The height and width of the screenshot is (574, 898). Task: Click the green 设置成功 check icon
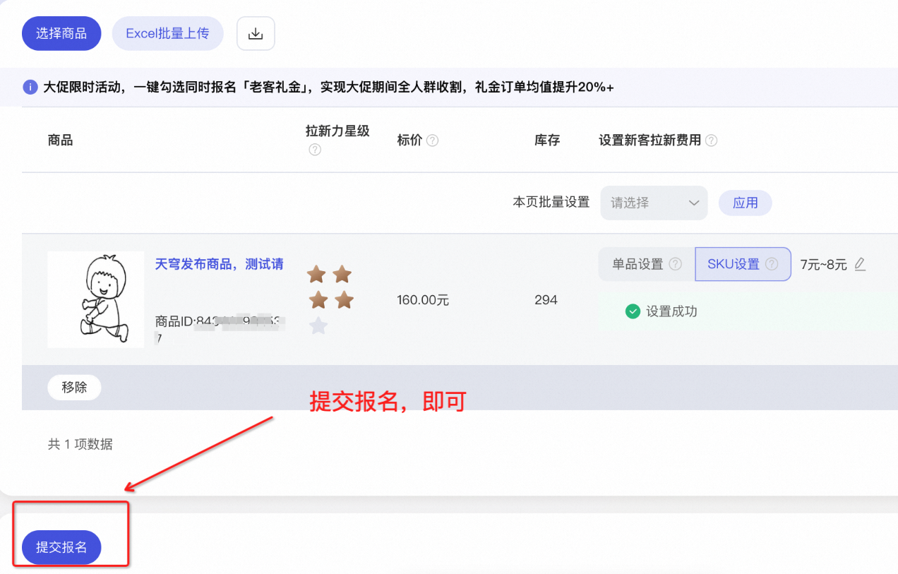[633, 311]
